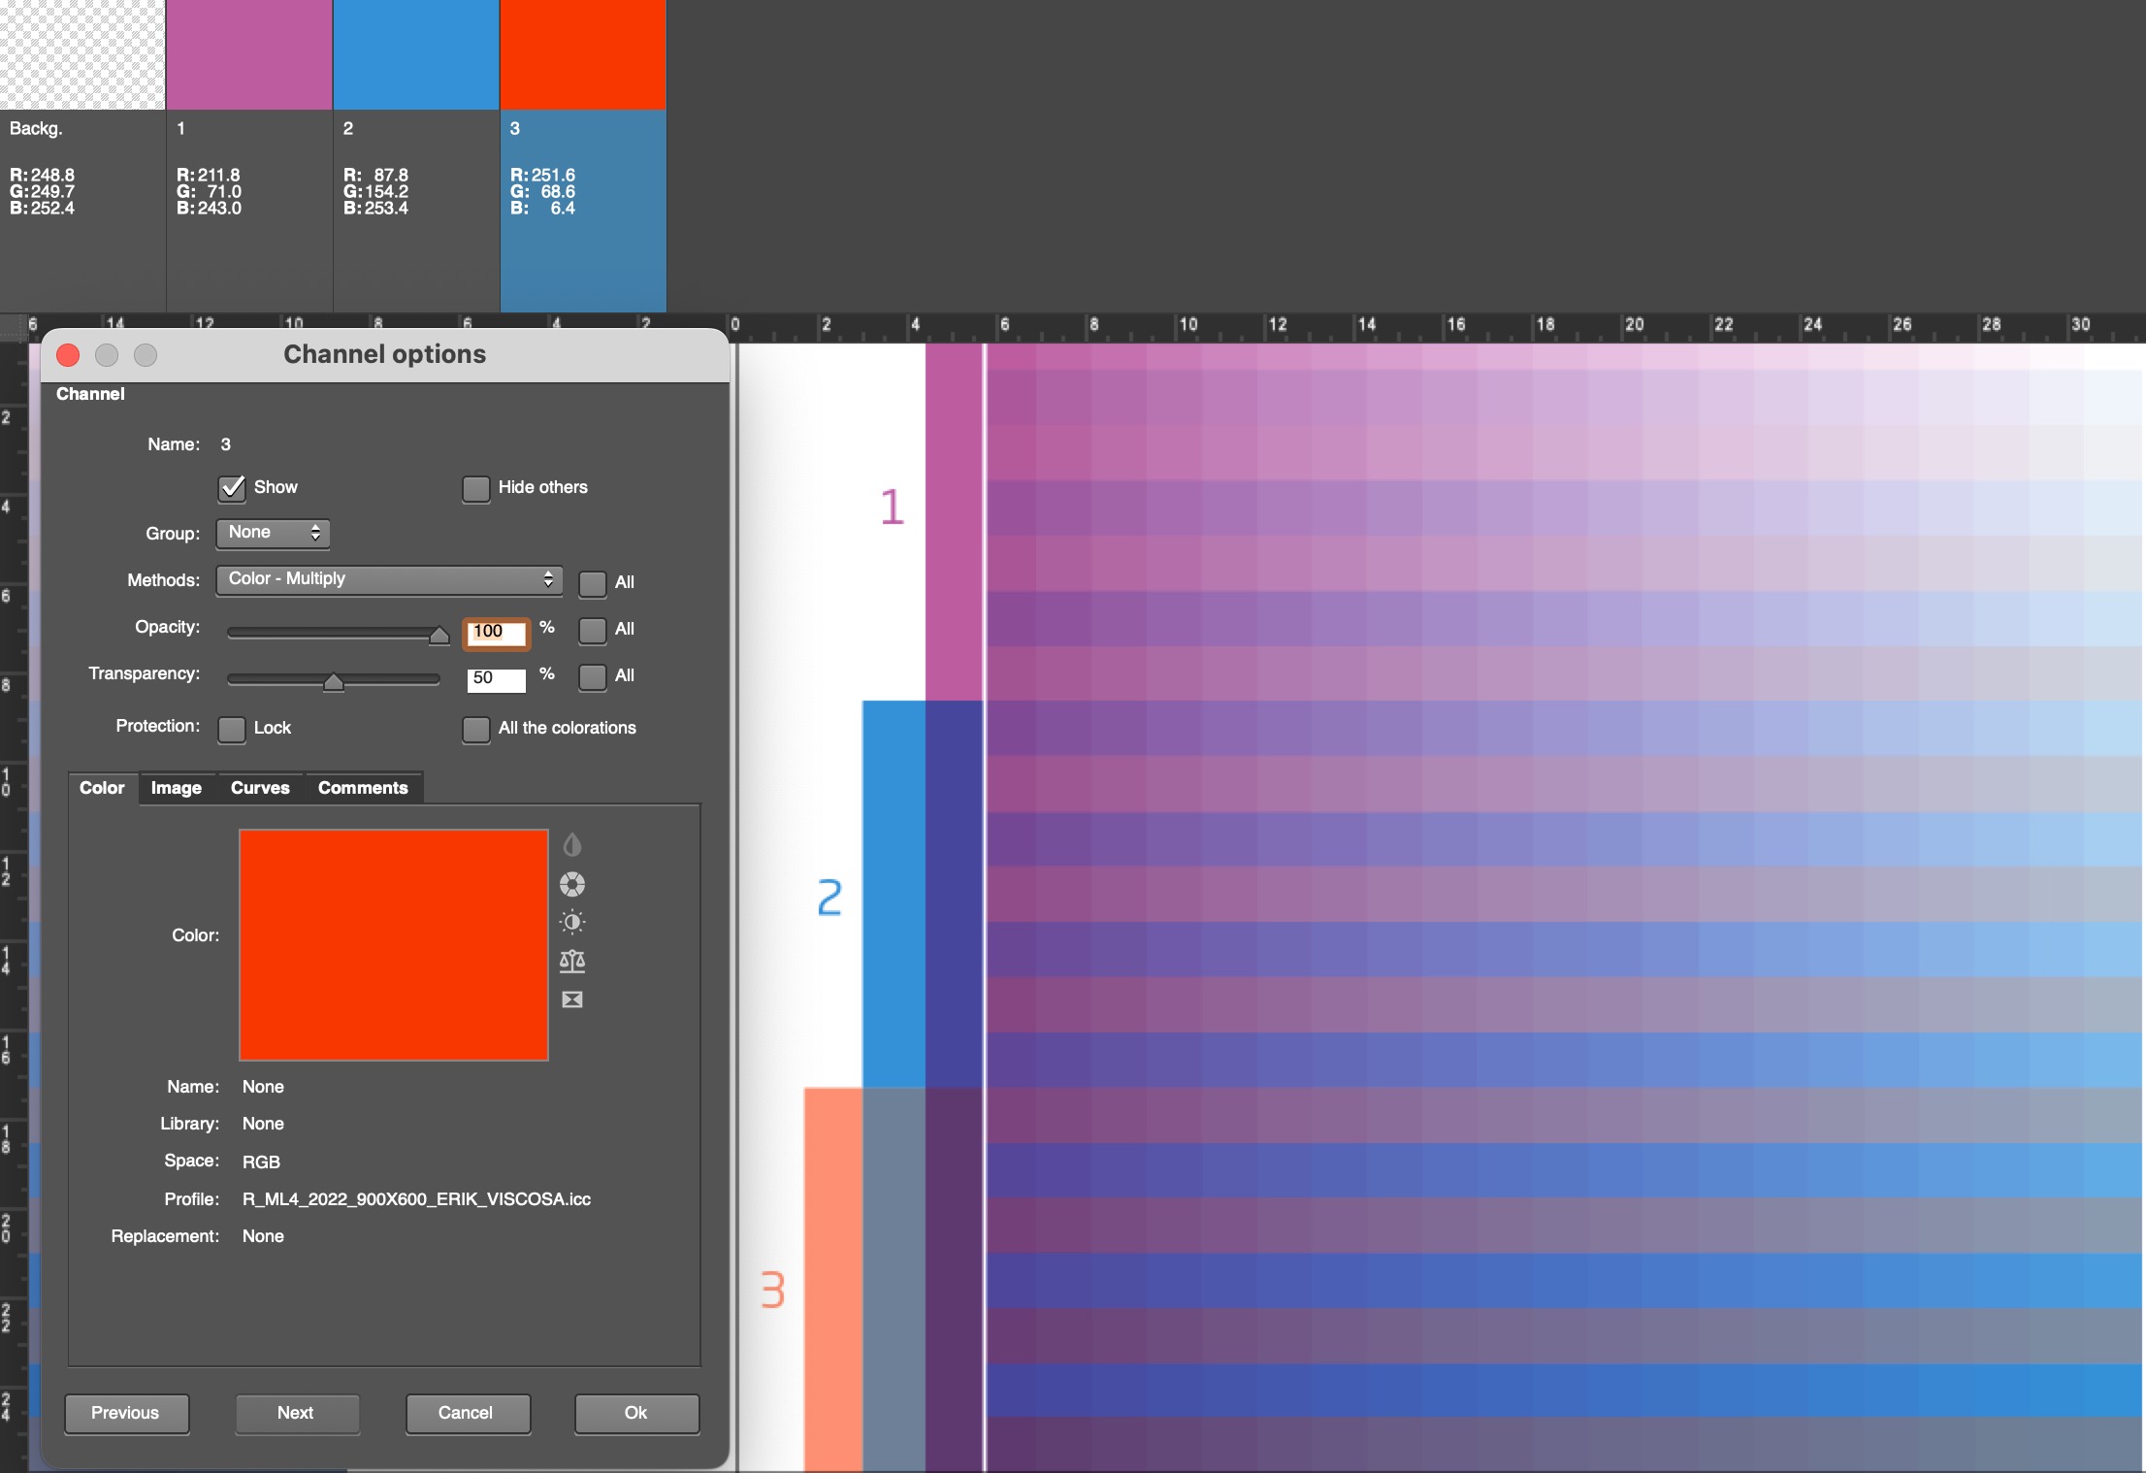Tick the Lock protection checkbox

click(x=232, y=729)
